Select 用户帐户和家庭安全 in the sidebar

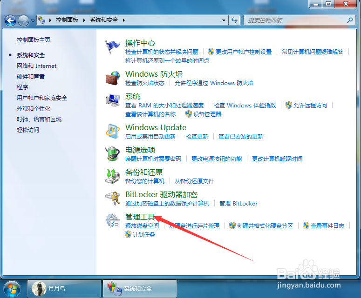pyautogui.click(x=41, y=98)
